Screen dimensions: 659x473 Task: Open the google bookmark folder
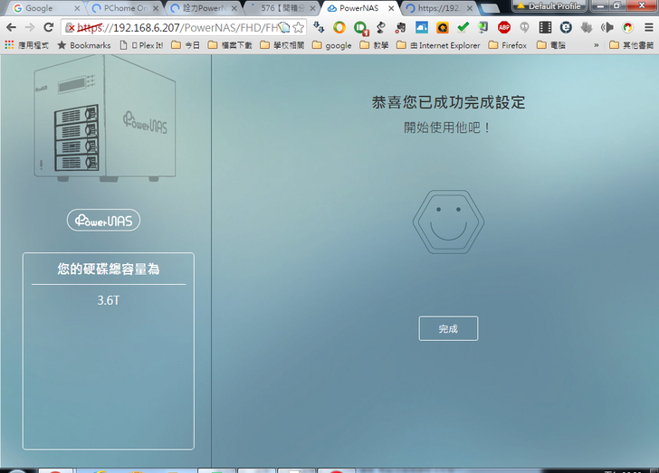click(x=331, y=45)
